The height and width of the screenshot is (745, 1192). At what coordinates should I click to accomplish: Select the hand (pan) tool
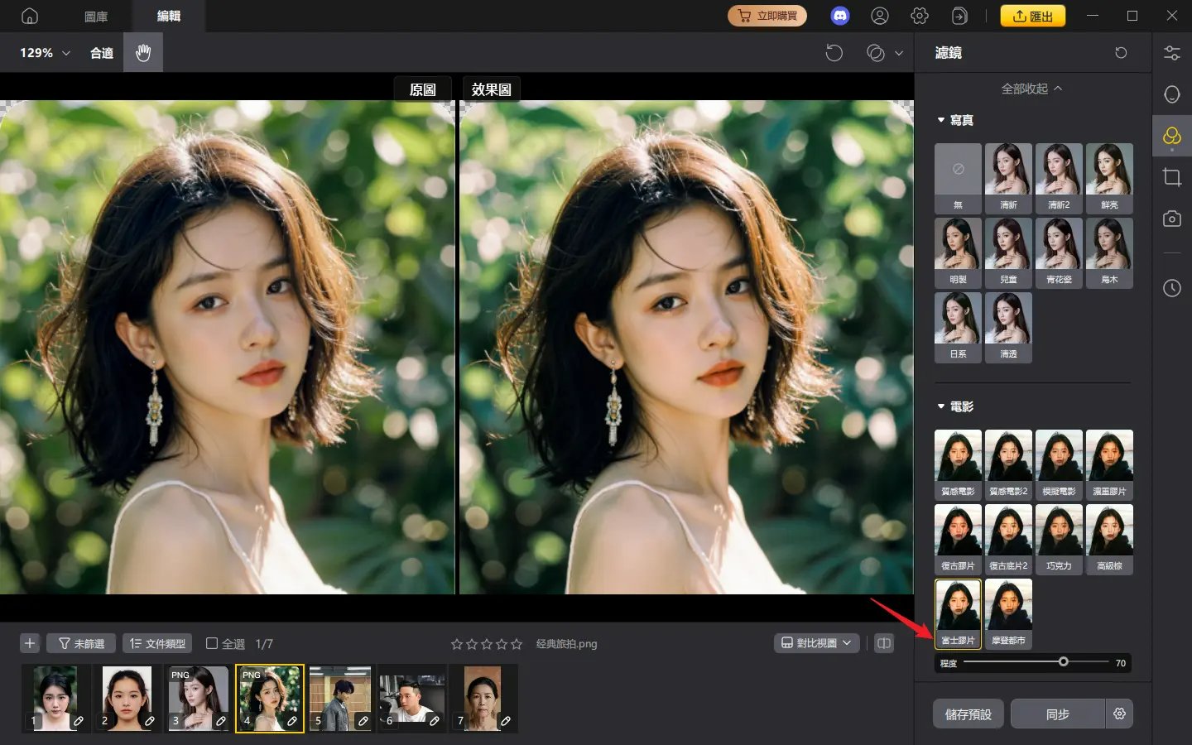142,52
